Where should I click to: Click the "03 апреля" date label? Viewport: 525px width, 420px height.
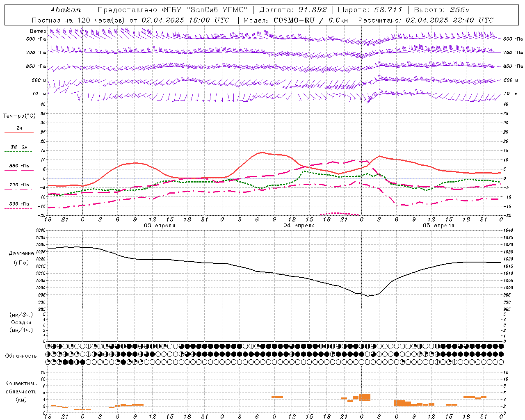(x=159, y=226)
